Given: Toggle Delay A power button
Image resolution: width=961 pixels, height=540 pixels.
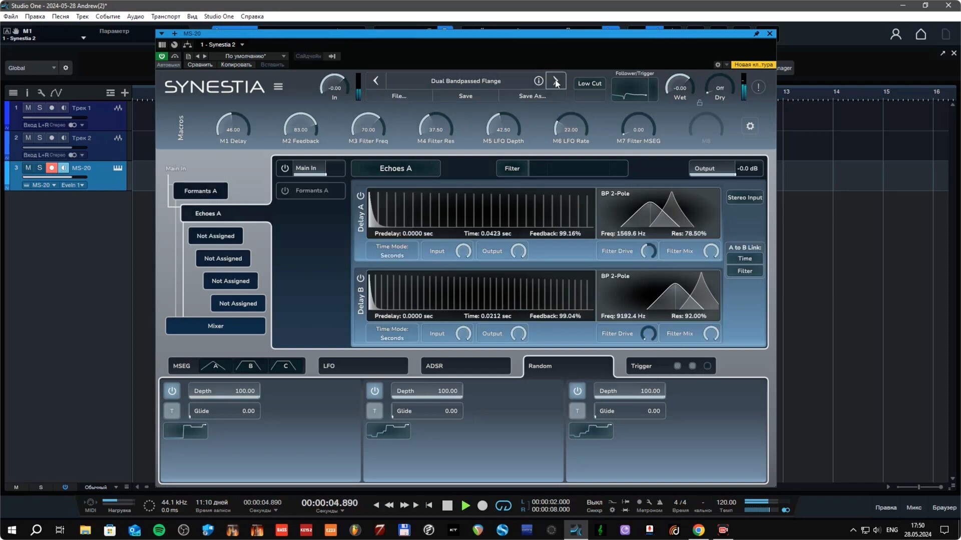Looking at the screenshot, I should click(360, 196).
